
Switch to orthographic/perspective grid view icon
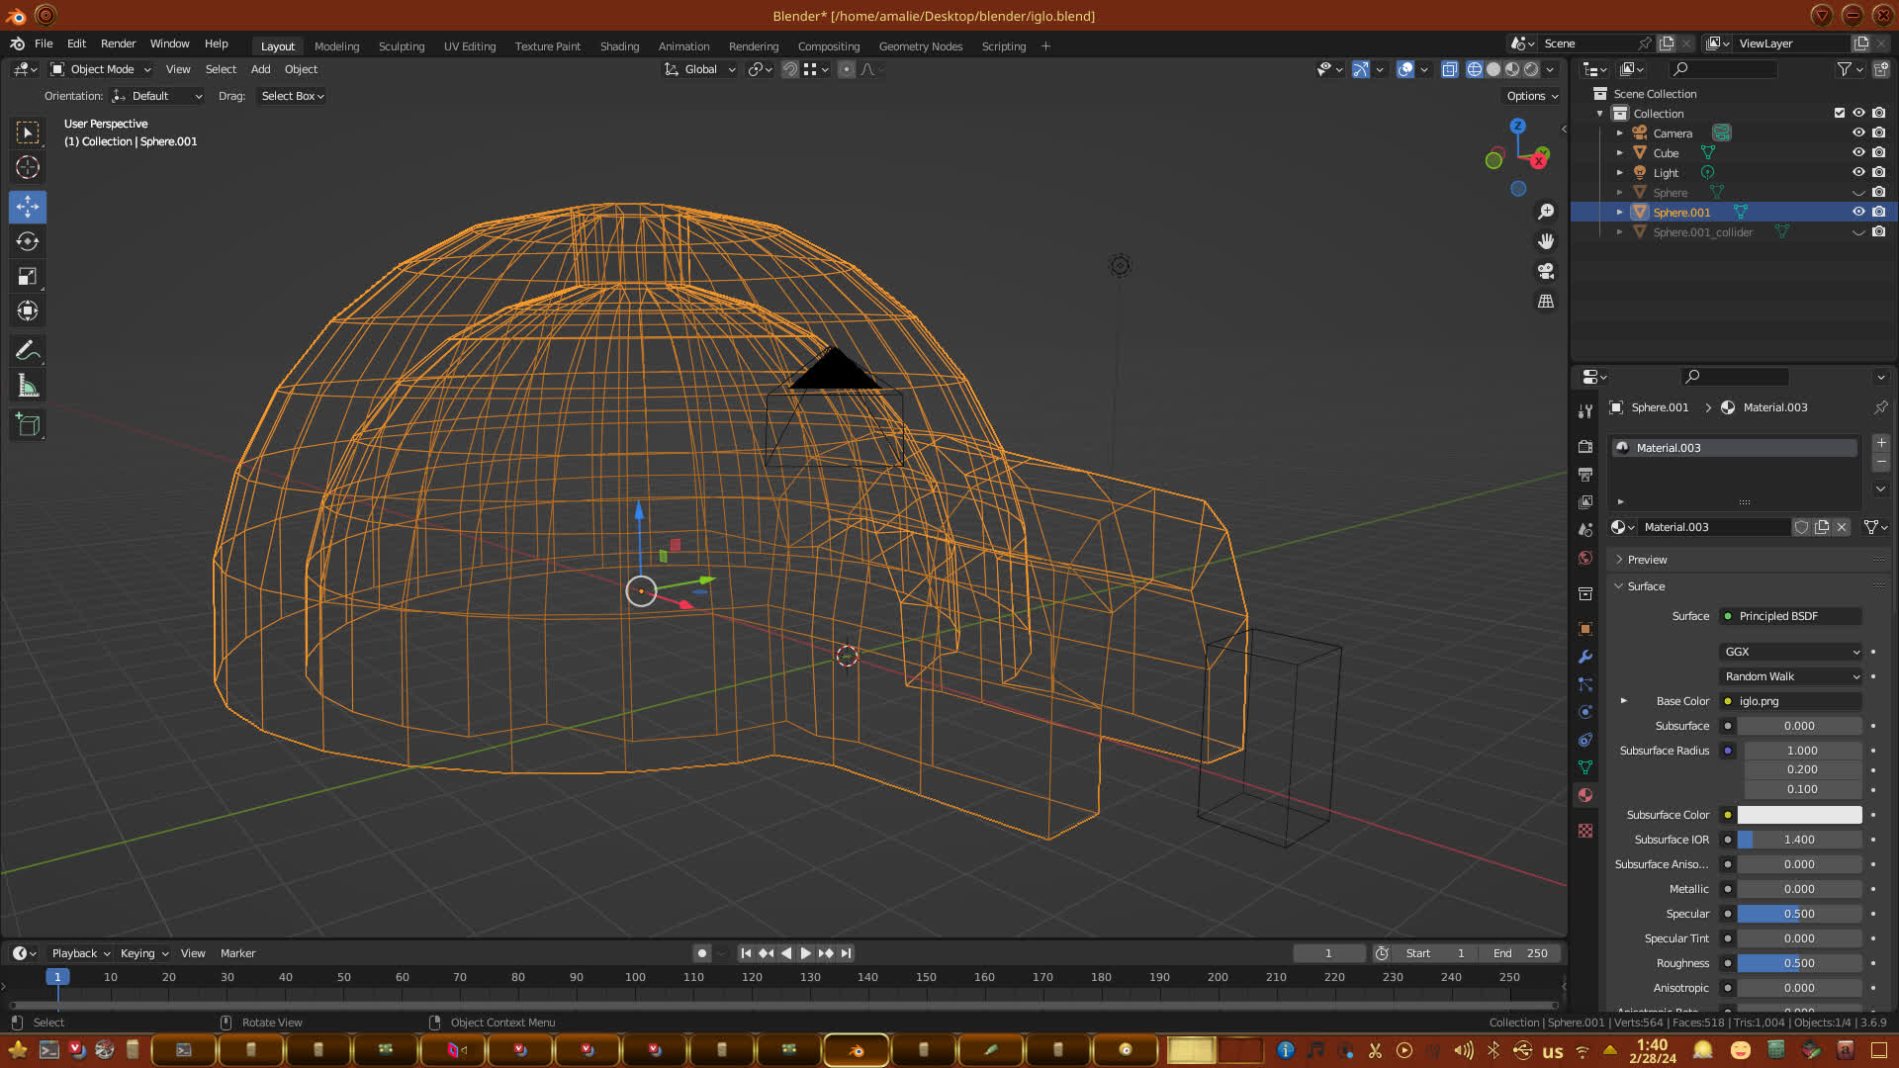1546,301
